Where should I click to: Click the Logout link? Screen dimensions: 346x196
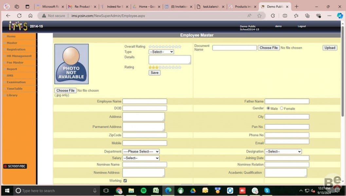point(302,26)
